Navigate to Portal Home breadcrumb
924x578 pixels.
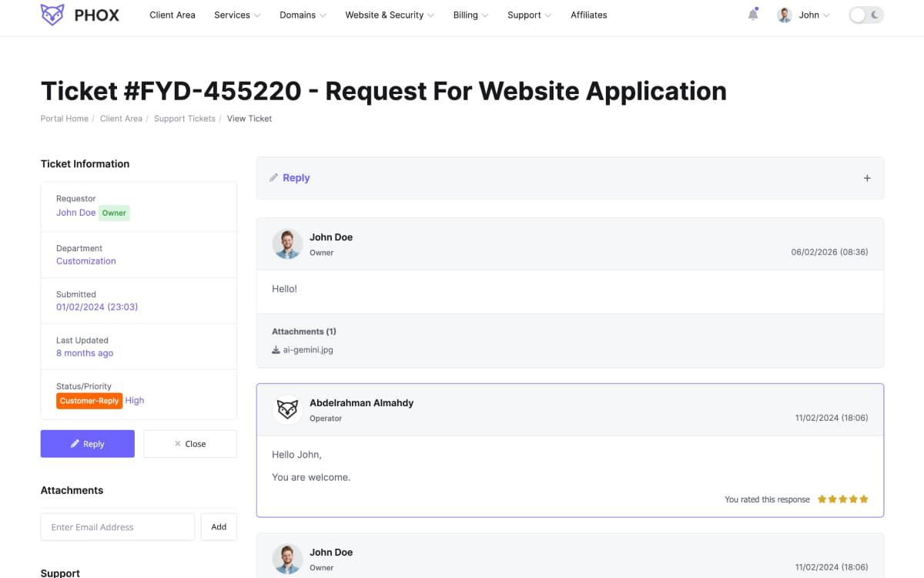click(x=65, y=119)
